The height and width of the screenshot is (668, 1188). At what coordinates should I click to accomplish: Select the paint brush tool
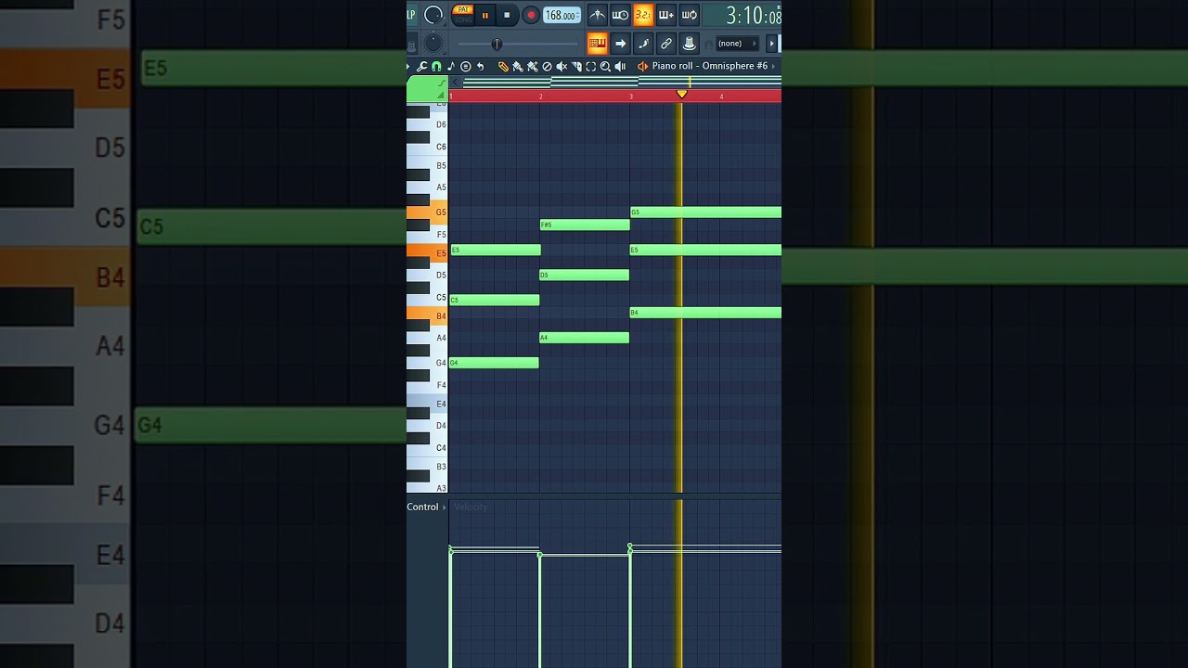tap(518, 67)
